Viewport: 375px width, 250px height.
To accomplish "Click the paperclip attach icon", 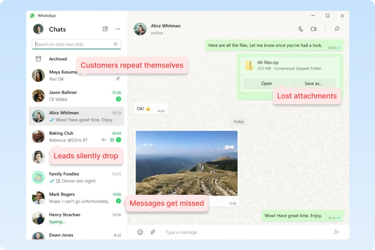I will point(153,232).
